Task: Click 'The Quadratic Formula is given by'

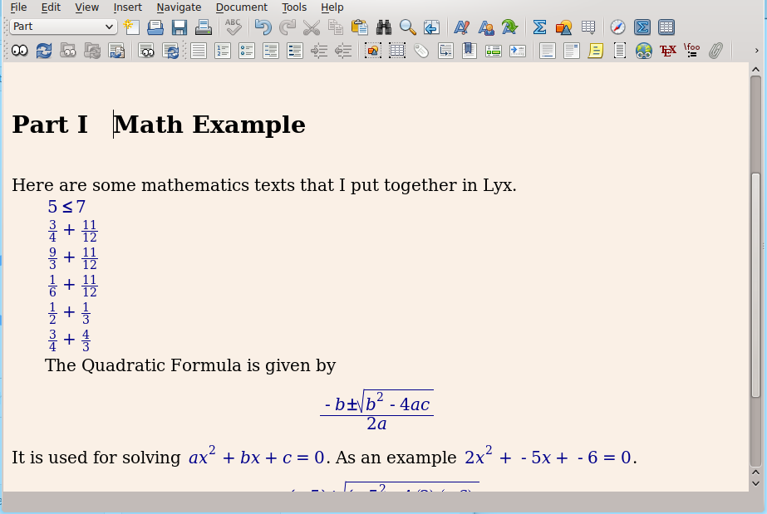Action: pyautogui.click(x=190, y=365)
